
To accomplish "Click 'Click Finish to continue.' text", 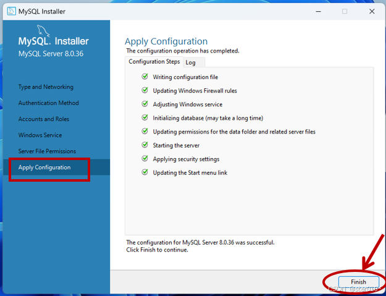I will pos(157,250).
